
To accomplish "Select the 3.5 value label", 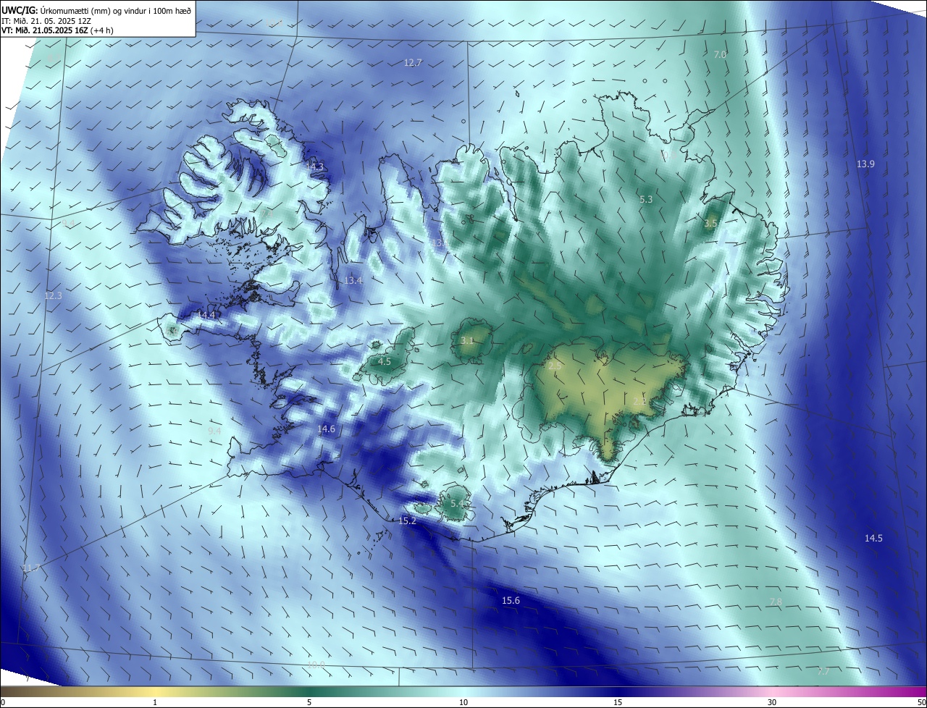I will [x=710, y=224].
